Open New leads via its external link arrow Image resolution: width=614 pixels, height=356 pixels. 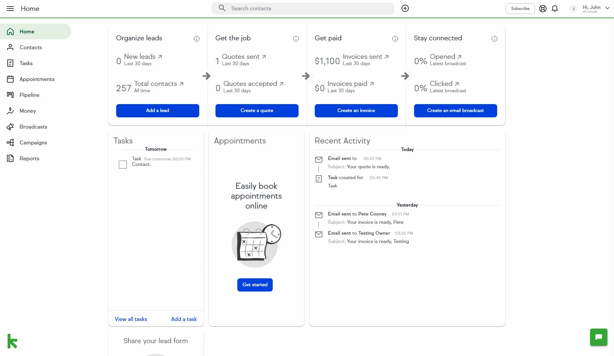160,57
